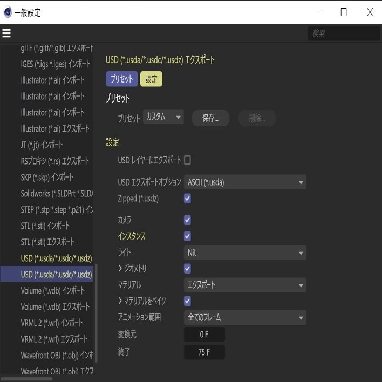382x382 pixels.
Task: Focus the 検索 search field
Action: click(344, 33)
